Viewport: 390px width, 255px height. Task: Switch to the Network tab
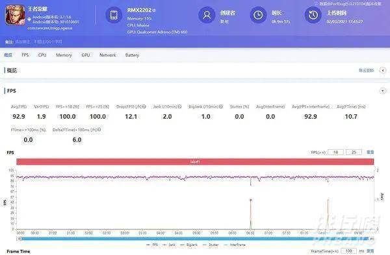click(108, 55)
